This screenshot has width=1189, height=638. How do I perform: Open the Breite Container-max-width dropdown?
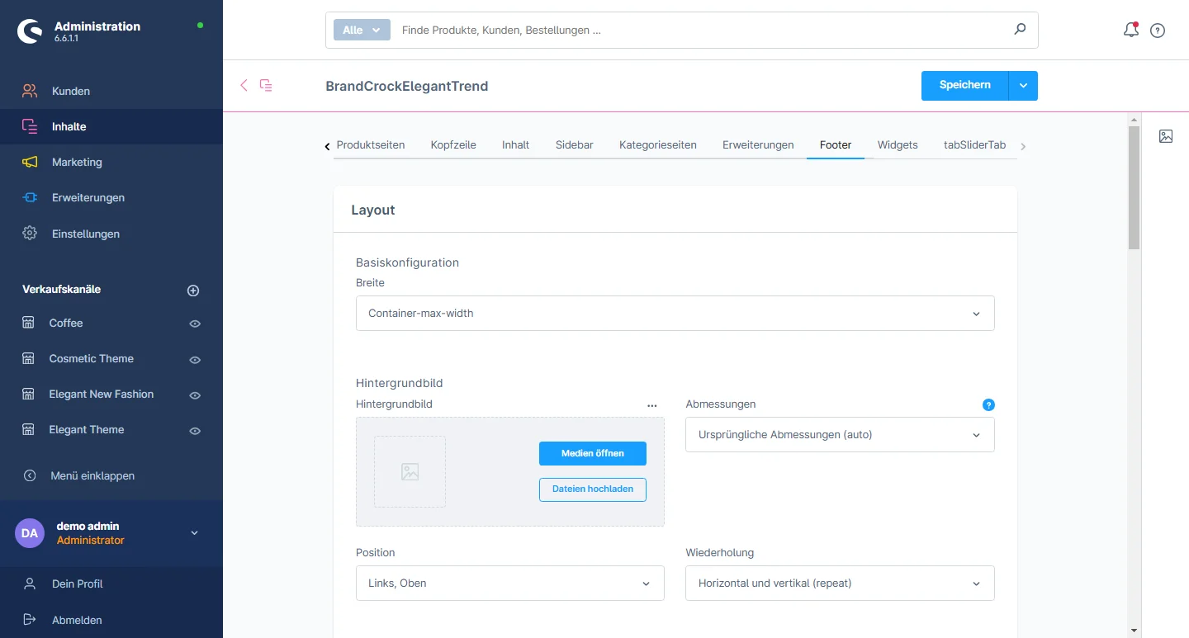[675, 314]
